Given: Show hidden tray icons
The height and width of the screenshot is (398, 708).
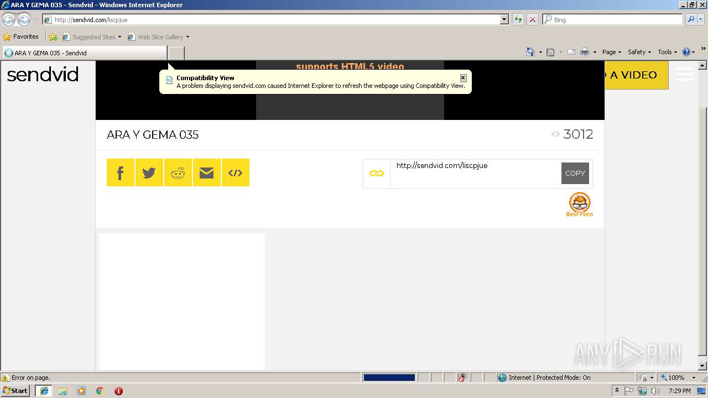Looking at the screenshot, I should point(617,390).
